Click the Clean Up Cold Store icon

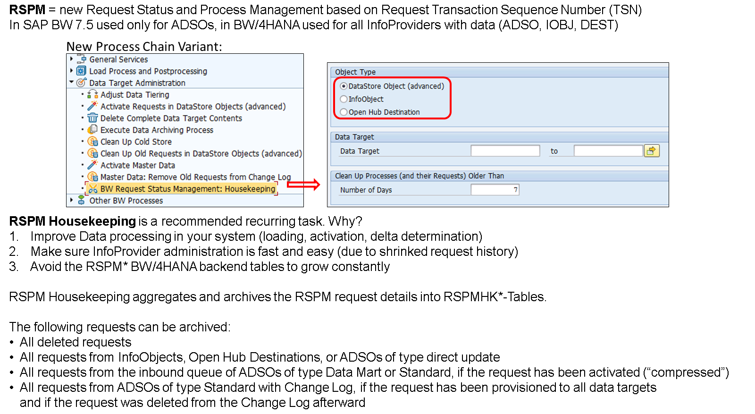point(92,141)
